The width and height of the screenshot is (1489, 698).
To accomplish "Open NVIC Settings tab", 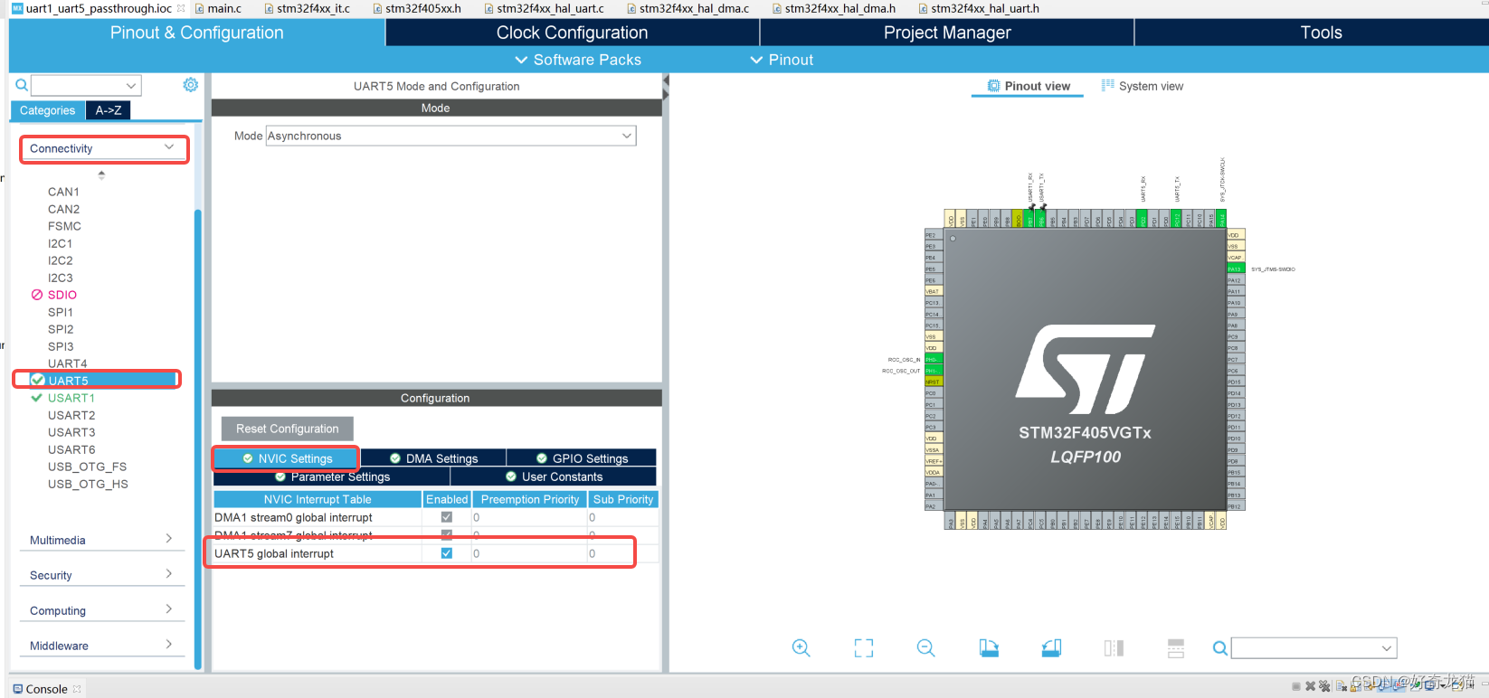I will click(287, 458).
